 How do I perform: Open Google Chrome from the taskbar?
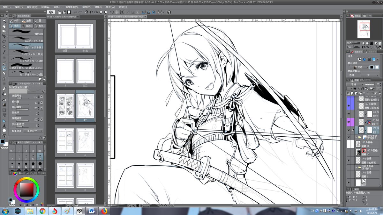[42, 211]
